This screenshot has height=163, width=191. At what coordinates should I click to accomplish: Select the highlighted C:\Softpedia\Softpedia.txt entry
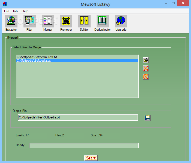[77, 61]
